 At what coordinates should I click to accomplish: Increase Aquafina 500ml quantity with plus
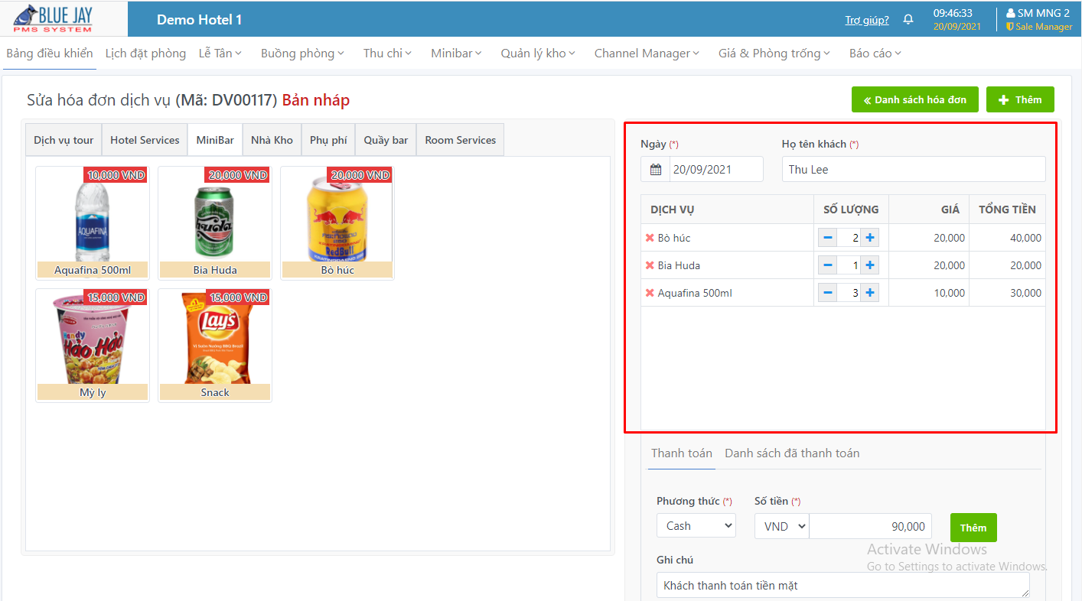[x=869, y=293]
